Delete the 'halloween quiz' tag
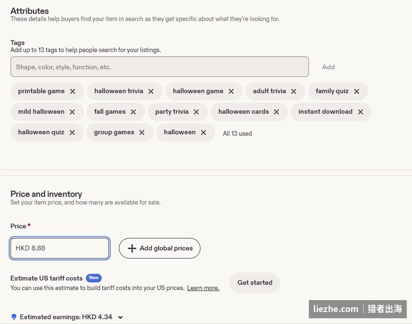Viewport: 412px width, 324px height. point(72,132)
